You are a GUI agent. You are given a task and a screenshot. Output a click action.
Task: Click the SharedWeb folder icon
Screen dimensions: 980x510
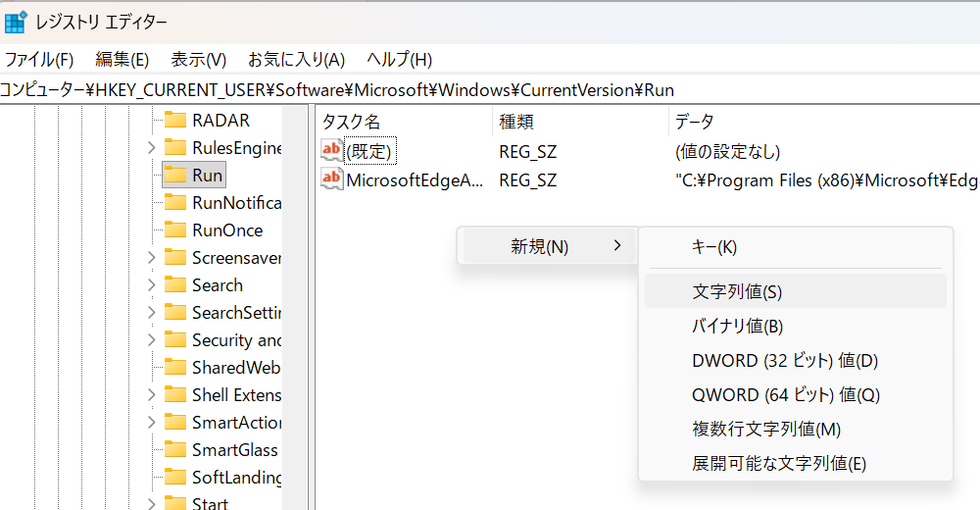coord(175,368)
